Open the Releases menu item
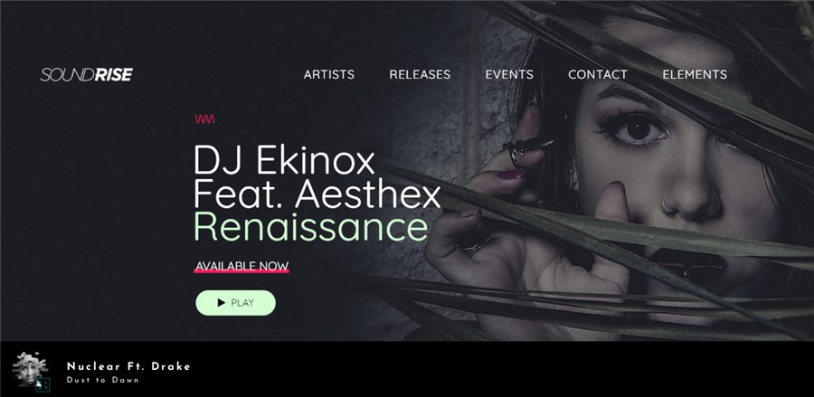Image resolution: width=814 pixels, height=397 pixels. 420,75
